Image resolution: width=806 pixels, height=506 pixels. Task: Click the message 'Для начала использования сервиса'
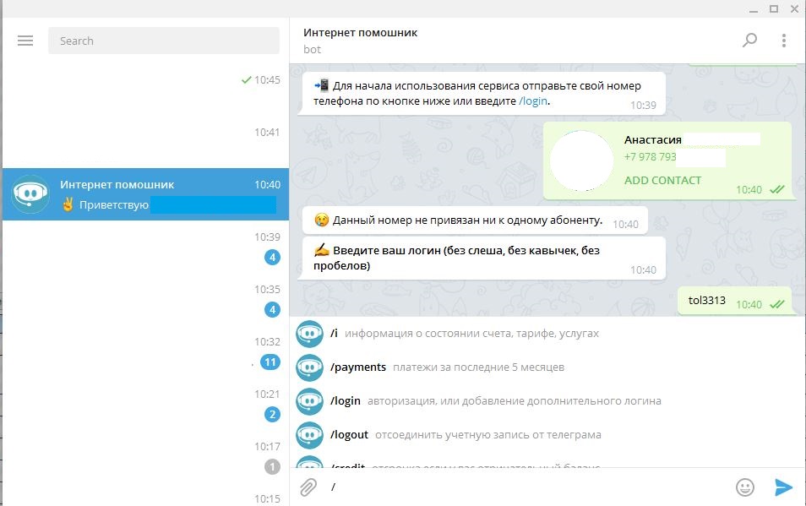[483, 94]
